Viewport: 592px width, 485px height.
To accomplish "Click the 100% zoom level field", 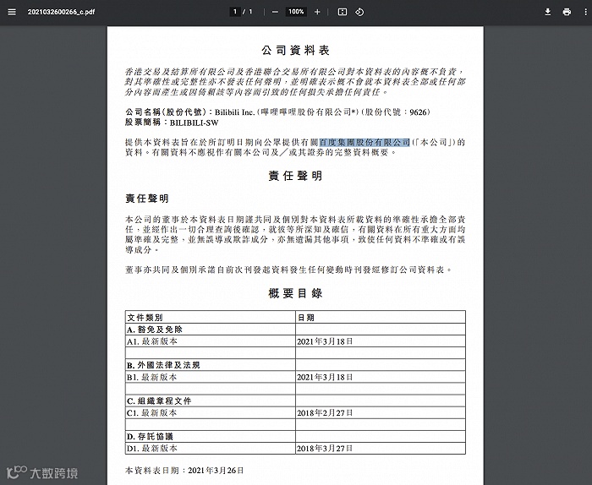I will tap(296, 12).
